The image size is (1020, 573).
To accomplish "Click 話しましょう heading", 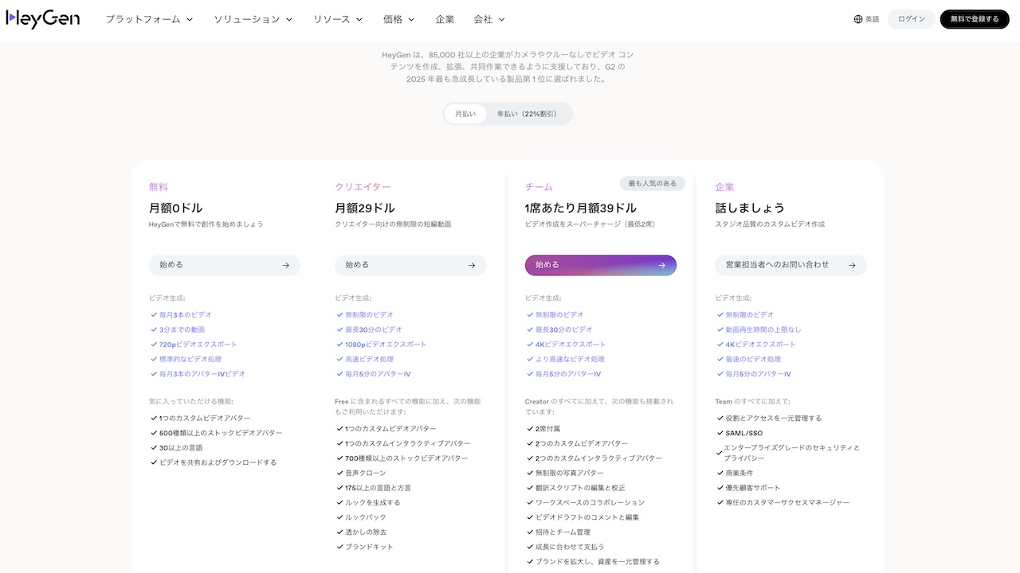I will (x=750, y=208).
